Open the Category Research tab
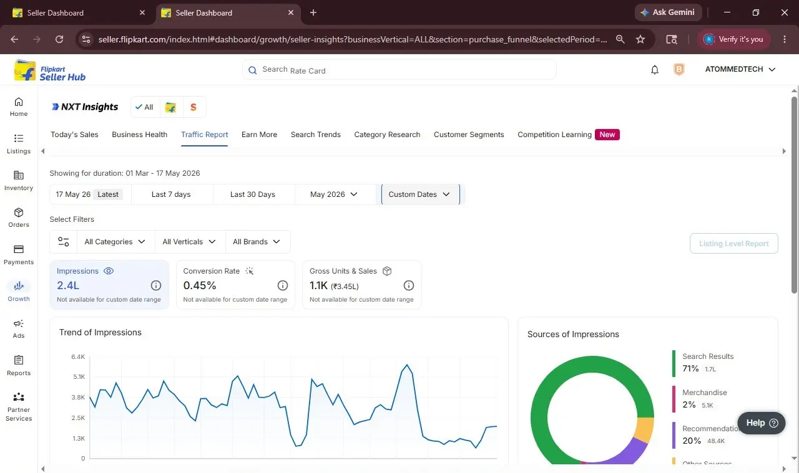 [387, 135]
